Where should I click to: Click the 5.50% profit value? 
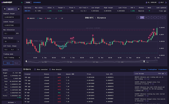click(x=19, y=98)
